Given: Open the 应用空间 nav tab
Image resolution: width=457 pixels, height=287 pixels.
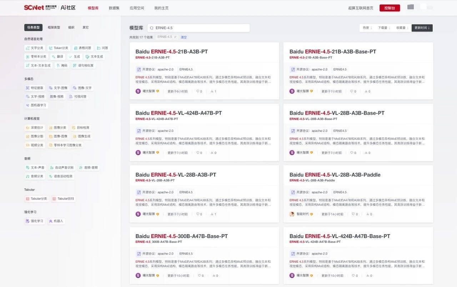Looking at the screenshot, I should (137, 8).
